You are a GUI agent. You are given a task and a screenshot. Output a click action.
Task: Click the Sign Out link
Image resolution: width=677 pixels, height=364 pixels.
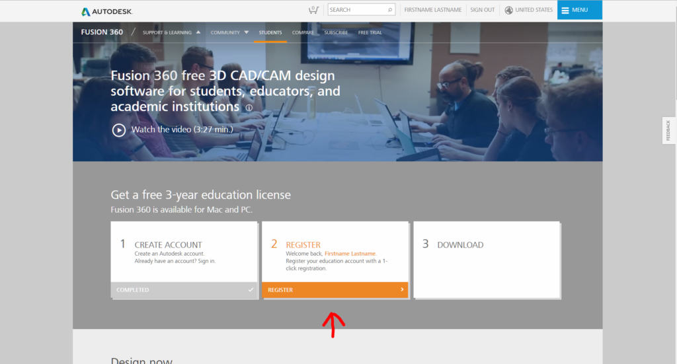click(x=482, y=10)
